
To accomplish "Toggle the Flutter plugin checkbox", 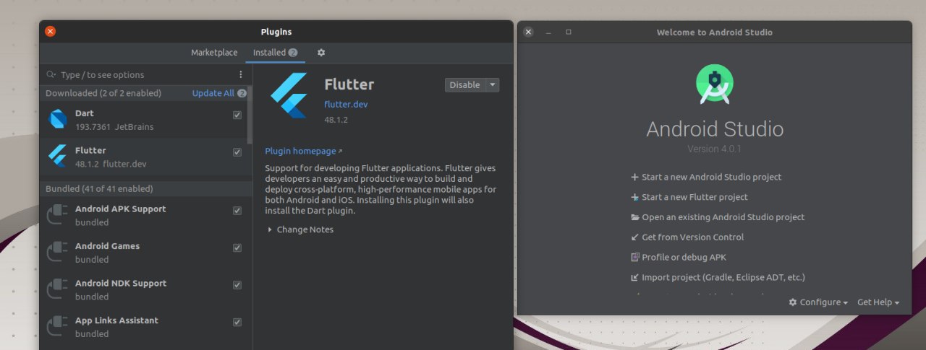I will pyautogui.click(x=237, y=152).
